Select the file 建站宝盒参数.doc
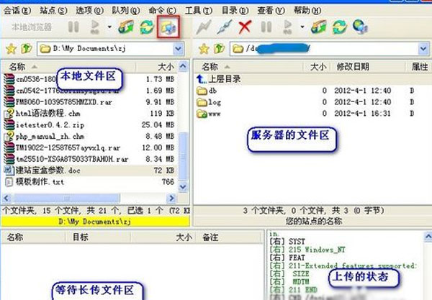The height and width of the screenshot is (300, 432). tap(48, 171)
